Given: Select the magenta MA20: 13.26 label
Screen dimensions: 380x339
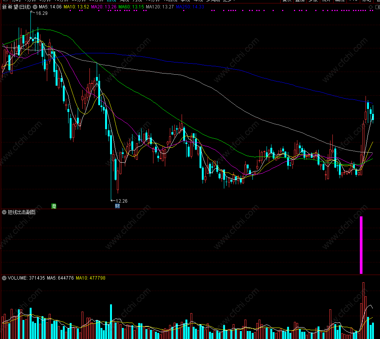Looking at the screenshot, I should tap(104, 7).
